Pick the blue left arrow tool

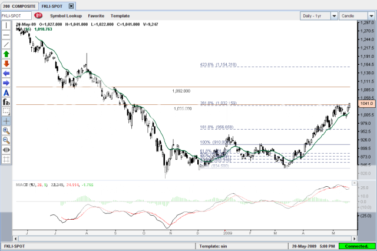[x=6, y=73]
